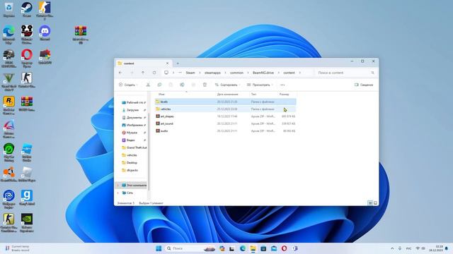
Task: Sort by Тип column header
Action: pyautogui.click(x=253, y=94)
